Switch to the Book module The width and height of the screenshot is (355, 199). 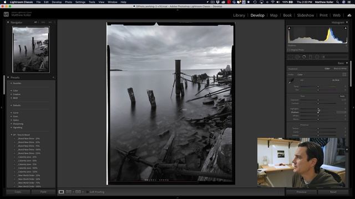click(287, 15)
